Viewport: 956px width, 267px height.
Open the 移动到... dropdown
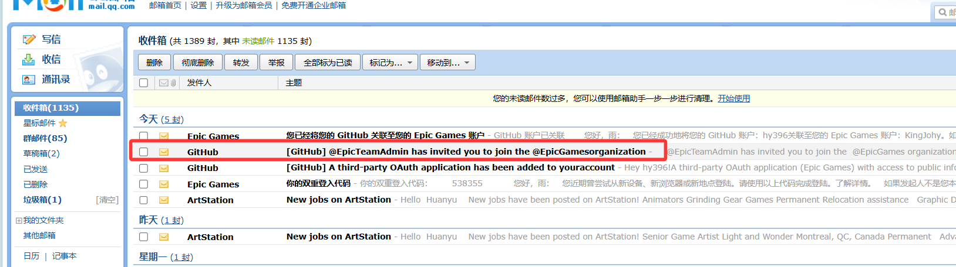[447, 62]
